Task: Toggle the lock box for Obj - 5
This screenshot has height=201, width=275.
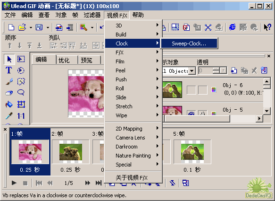Action: pos(202,113)
